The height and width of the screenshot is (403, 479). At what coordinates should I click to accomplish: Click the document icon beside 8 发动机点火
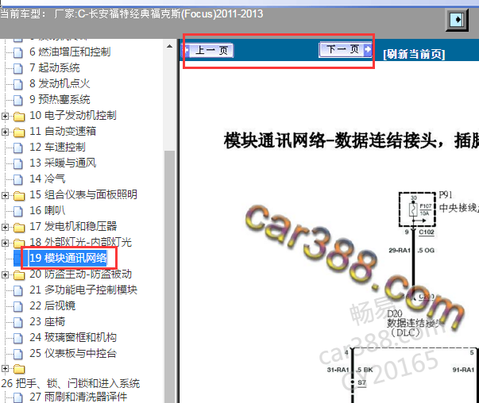point(18,84)
